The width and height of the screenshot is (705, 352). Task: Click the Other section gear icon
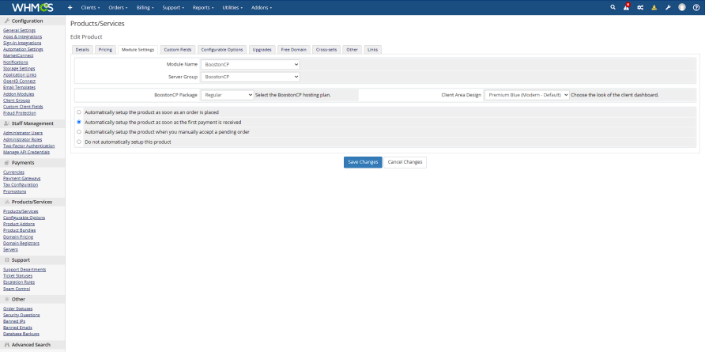tap(7, 299)
